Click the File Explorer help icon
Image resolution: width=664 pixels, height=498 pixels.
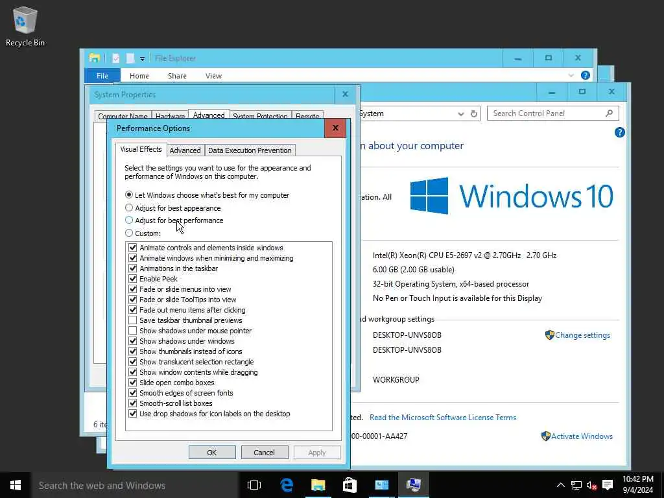coord(586,75)
